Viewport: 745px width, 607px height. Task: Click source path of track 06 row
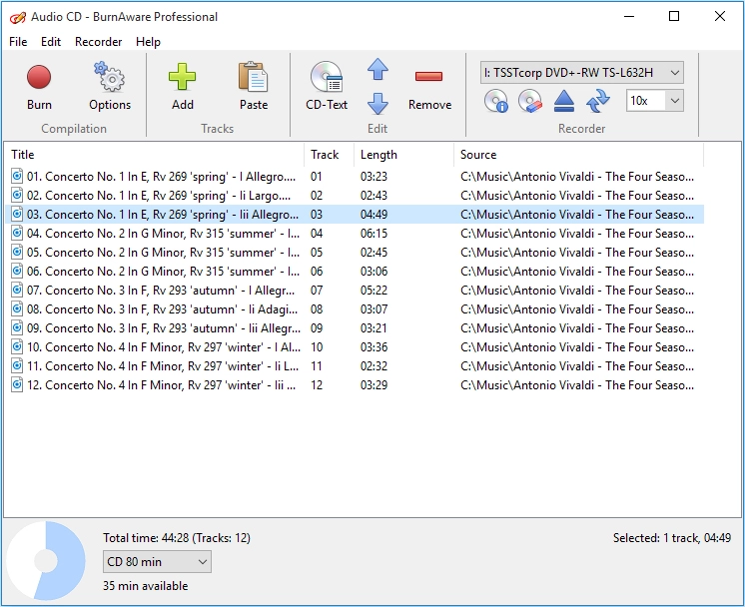click(577, 272)
